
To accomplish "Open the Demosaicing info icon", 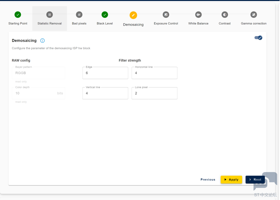I will pyautogui.click(x=42, y=40).
